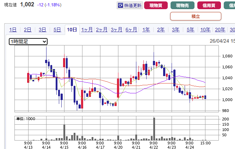Show the 2ヶ月 chart period
The image size is (235, 149).
click(x=101, y=30)
